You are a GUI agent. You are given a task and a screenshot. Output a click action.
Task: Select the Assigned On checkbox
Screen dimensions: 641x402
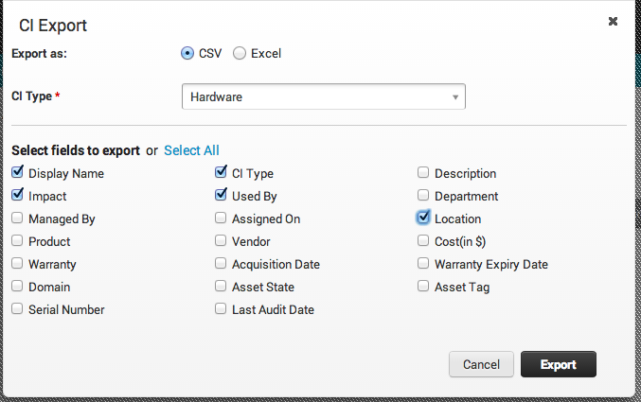[x=221, y=218]
